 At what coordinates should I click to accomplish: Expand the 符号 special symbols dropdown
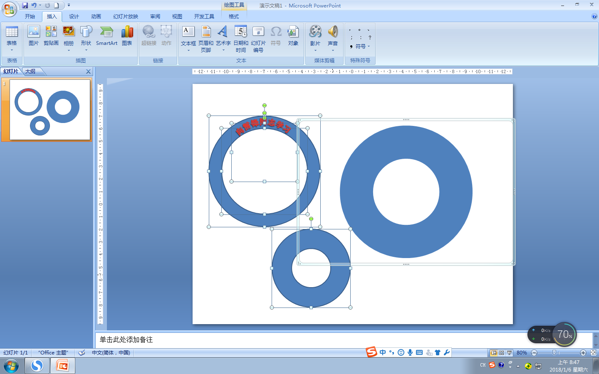point(360,47)
